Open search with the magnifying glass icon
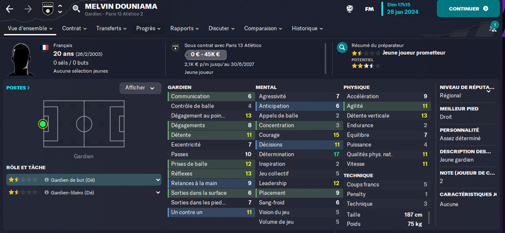This screenshot has height=233, width=505. 76,9
